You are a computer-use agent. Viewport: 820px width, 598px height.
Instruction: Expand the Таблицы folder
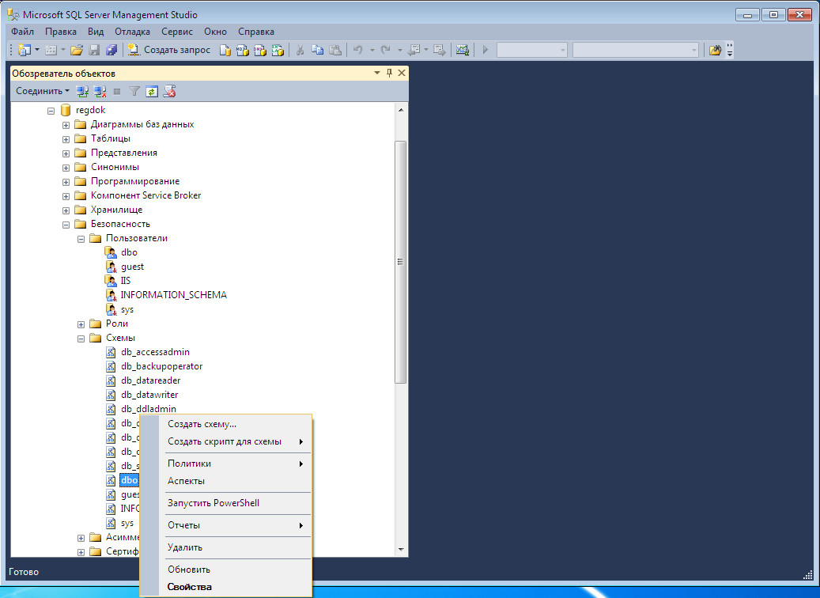(66, 139)
